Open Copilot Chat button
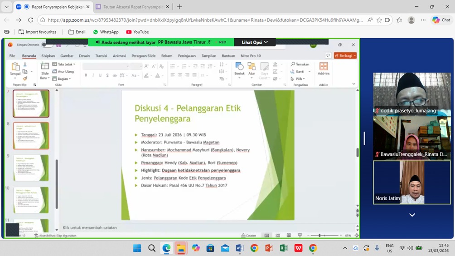 (x=441, y=20)
